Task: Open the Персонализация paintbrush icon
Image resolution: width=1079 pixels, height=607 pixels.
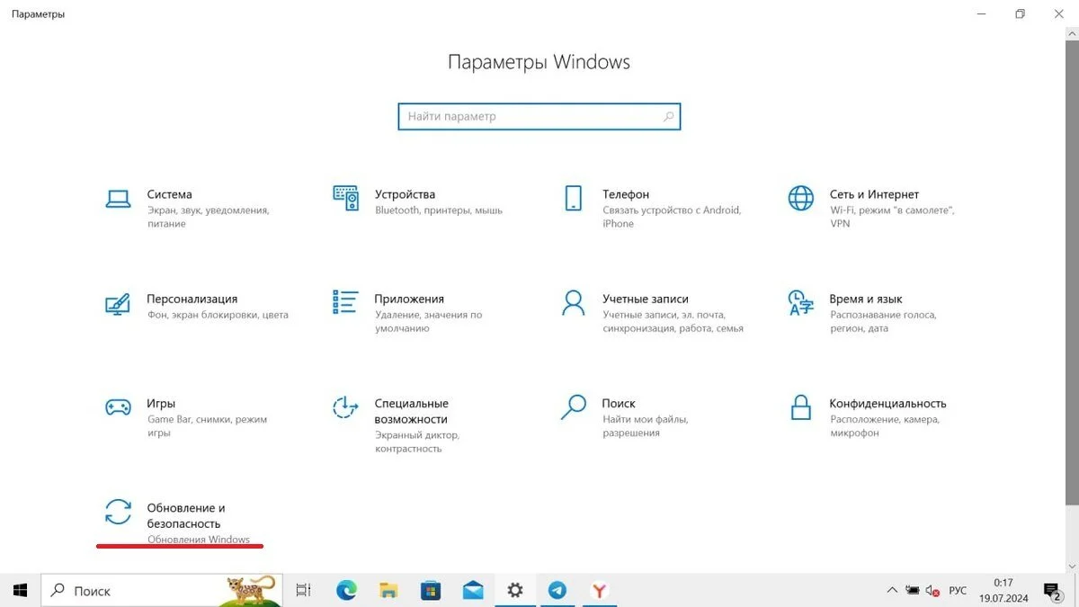Action: click(118, 303)
